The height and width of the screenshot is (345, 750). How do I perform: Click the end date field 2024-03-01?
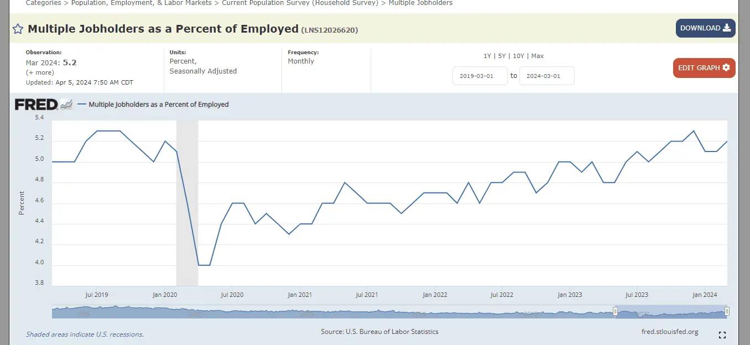(x=546, y=76)
